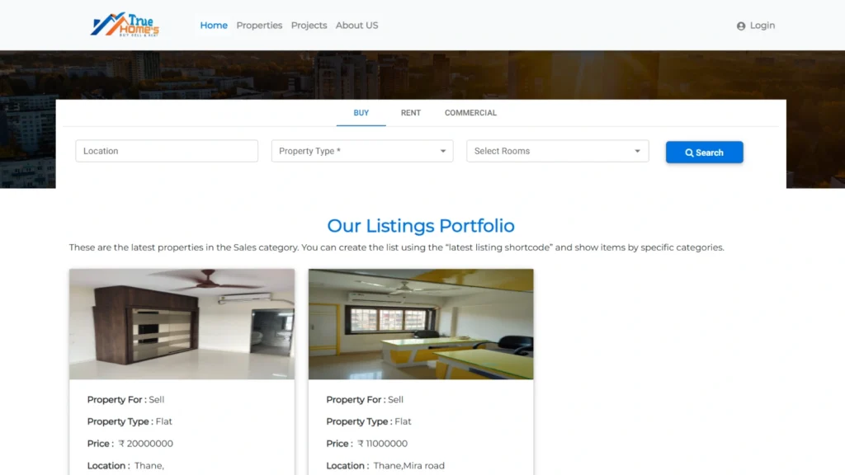This screenshot has height=475, width=845.
Task: Select the COMMERCIAL tab
Action: click(470, 113)
